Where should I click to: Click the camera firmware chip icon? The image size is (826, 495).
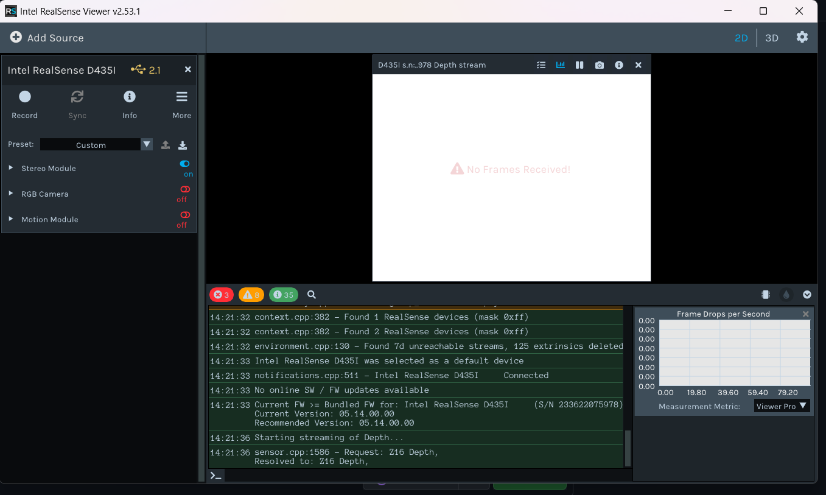tap(765, 294)
